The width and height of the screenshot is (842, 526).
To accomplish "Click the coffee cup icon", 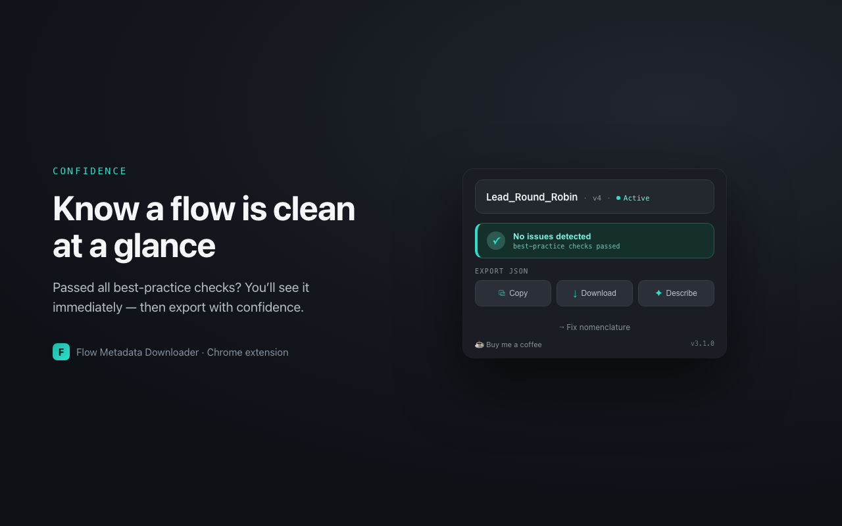I will coord(480,345).
